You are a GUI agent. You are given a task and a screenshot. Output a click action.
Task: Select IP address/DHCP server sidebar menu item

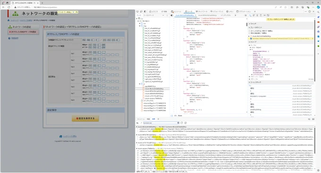(x=23, y=32)
